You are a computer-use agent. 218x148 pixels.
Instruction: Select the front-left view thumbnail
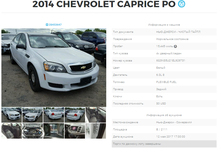(12, 115)
